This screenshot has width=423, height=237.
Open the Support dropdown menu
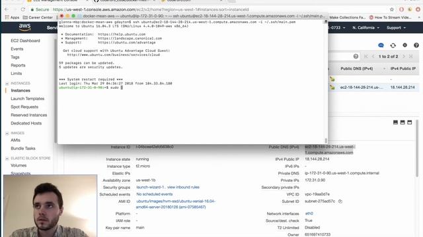point(396,28)
